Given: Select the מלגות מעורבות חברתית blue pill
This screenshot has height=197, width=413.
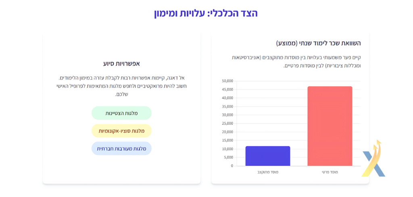Looking at the screenshot, I should [121, 149].
